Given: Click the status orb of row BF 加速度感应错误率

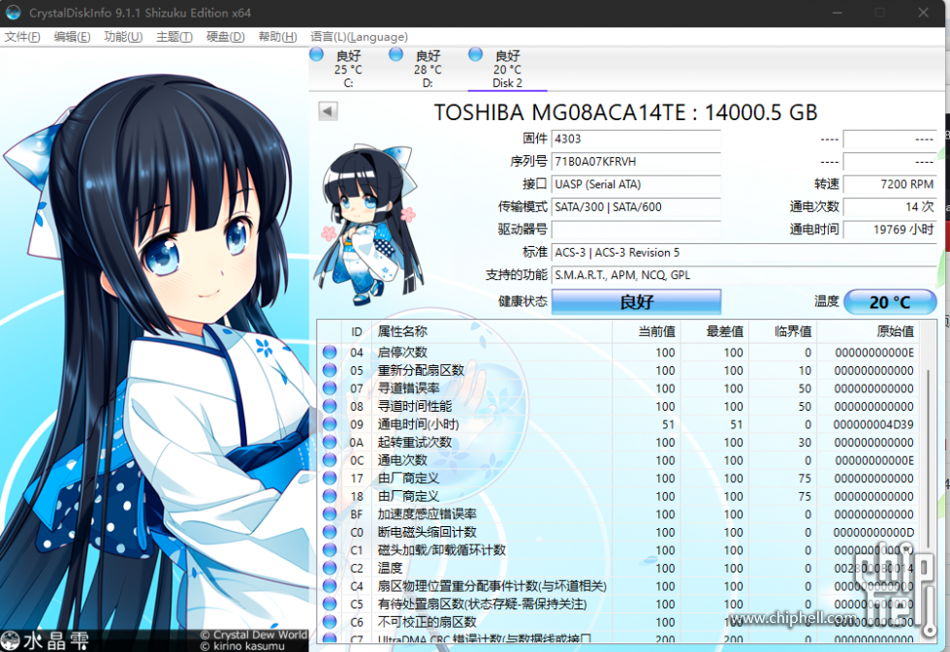Looking at the screenshot, I should click(x=330, y=514).
